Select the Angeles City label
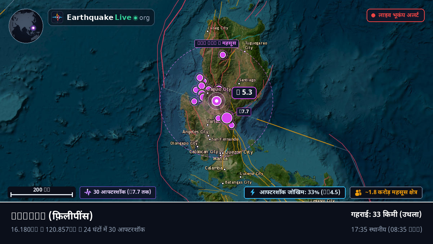Viewport: 433px width, 244px height. pos(196,132)
